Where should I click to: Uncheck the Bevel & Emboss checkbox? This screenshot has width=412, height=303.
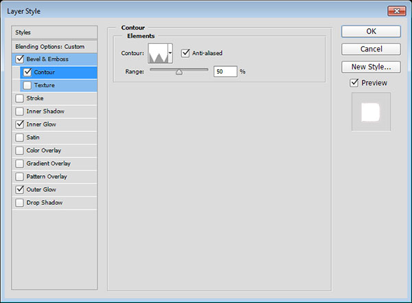(x=20, y=59)
